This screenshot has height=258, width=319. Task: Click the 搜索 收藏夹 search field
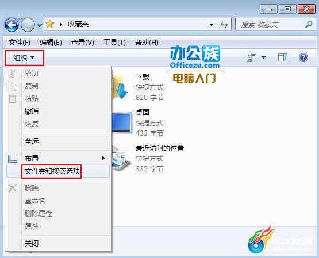(271, 25)
